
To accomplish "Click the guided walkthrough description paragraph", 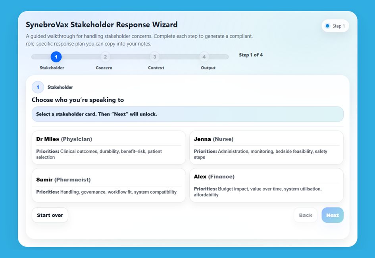I will coord(139,40).
